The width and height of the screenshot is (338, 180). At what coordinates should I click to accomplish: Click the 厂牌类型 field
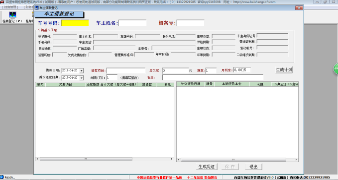pos(114,48)
